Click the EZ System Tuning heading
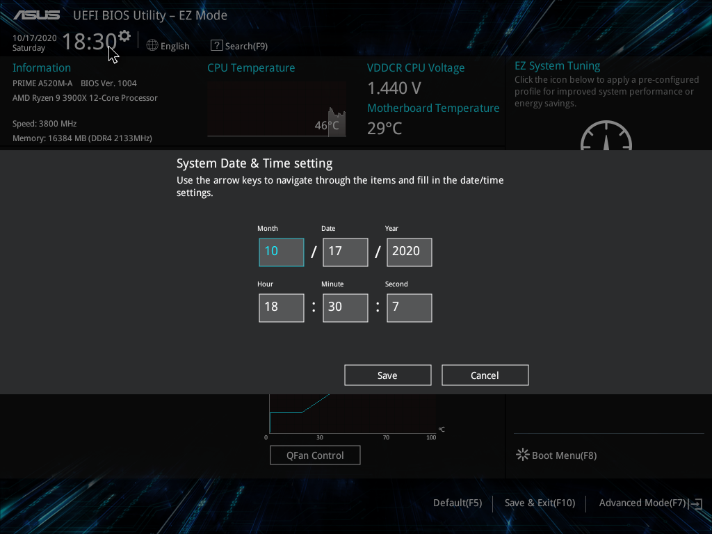 point(557,66)
